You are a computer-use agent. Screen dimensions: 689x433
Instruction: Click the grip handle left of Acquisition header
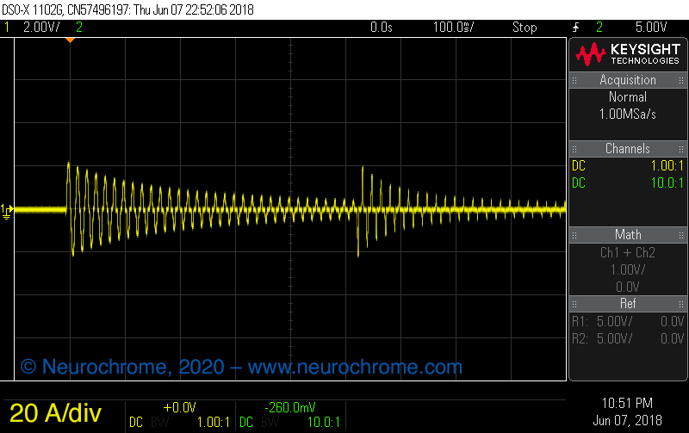coord(574,80)
